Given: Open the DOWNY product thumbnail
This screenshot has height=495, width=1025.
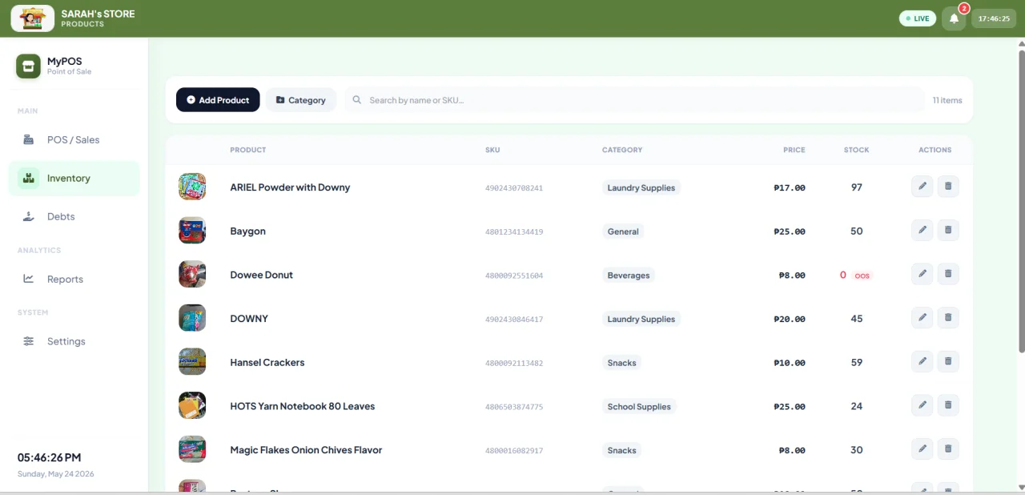Looking at the screenshot, I should point(192,318).
